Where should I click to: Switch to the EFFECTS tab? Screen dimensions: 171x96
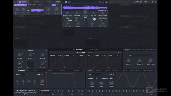[48, 2]
